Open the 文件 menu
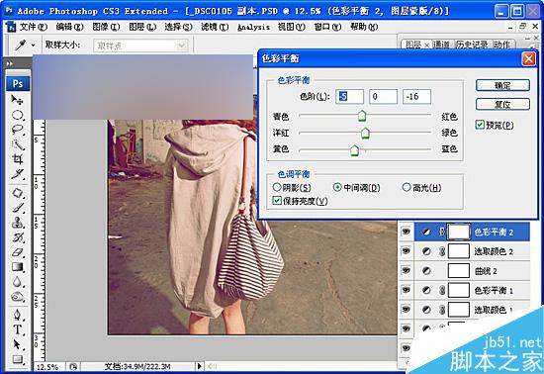544x374 pixels. (33, 27)
